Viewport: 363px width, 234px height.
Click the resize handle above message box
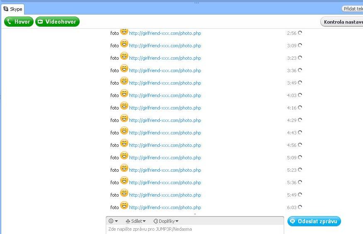(195, 214)
